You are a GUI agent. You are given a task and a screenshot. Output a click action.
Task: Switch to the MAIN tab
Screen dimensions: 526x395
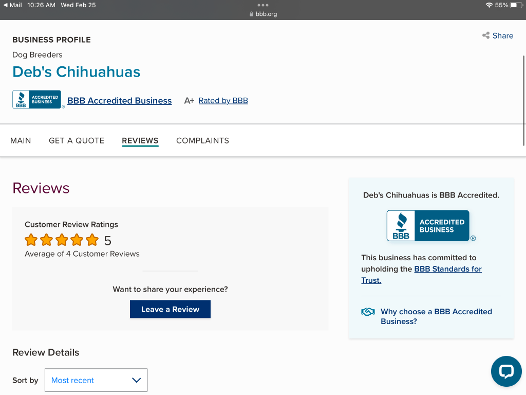(x=21, y=140)
